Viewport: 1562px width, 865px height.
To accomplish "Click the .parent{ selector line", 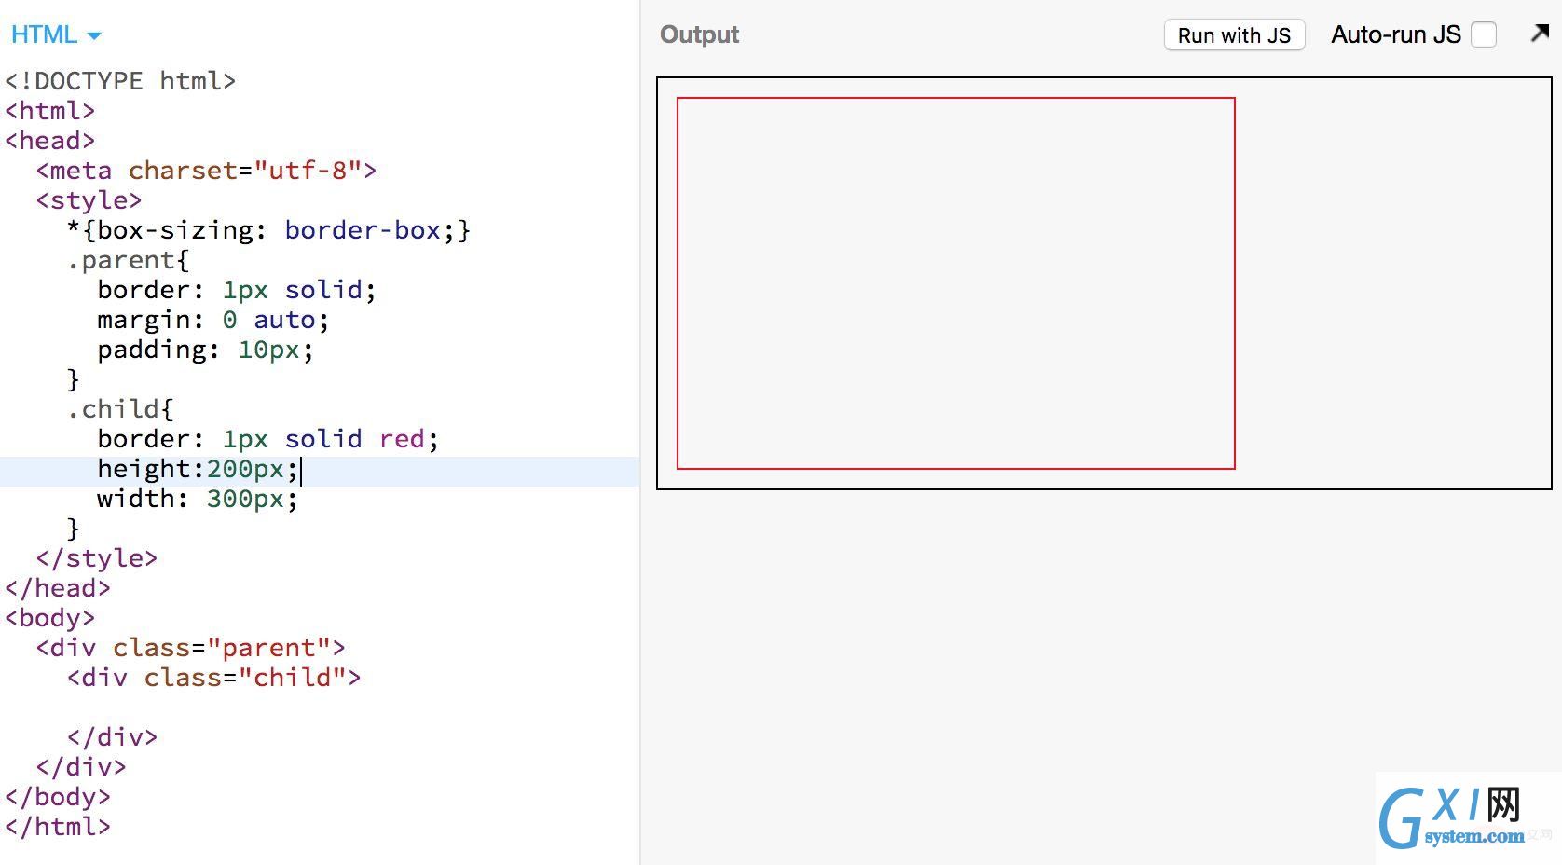I will point(128,260).
